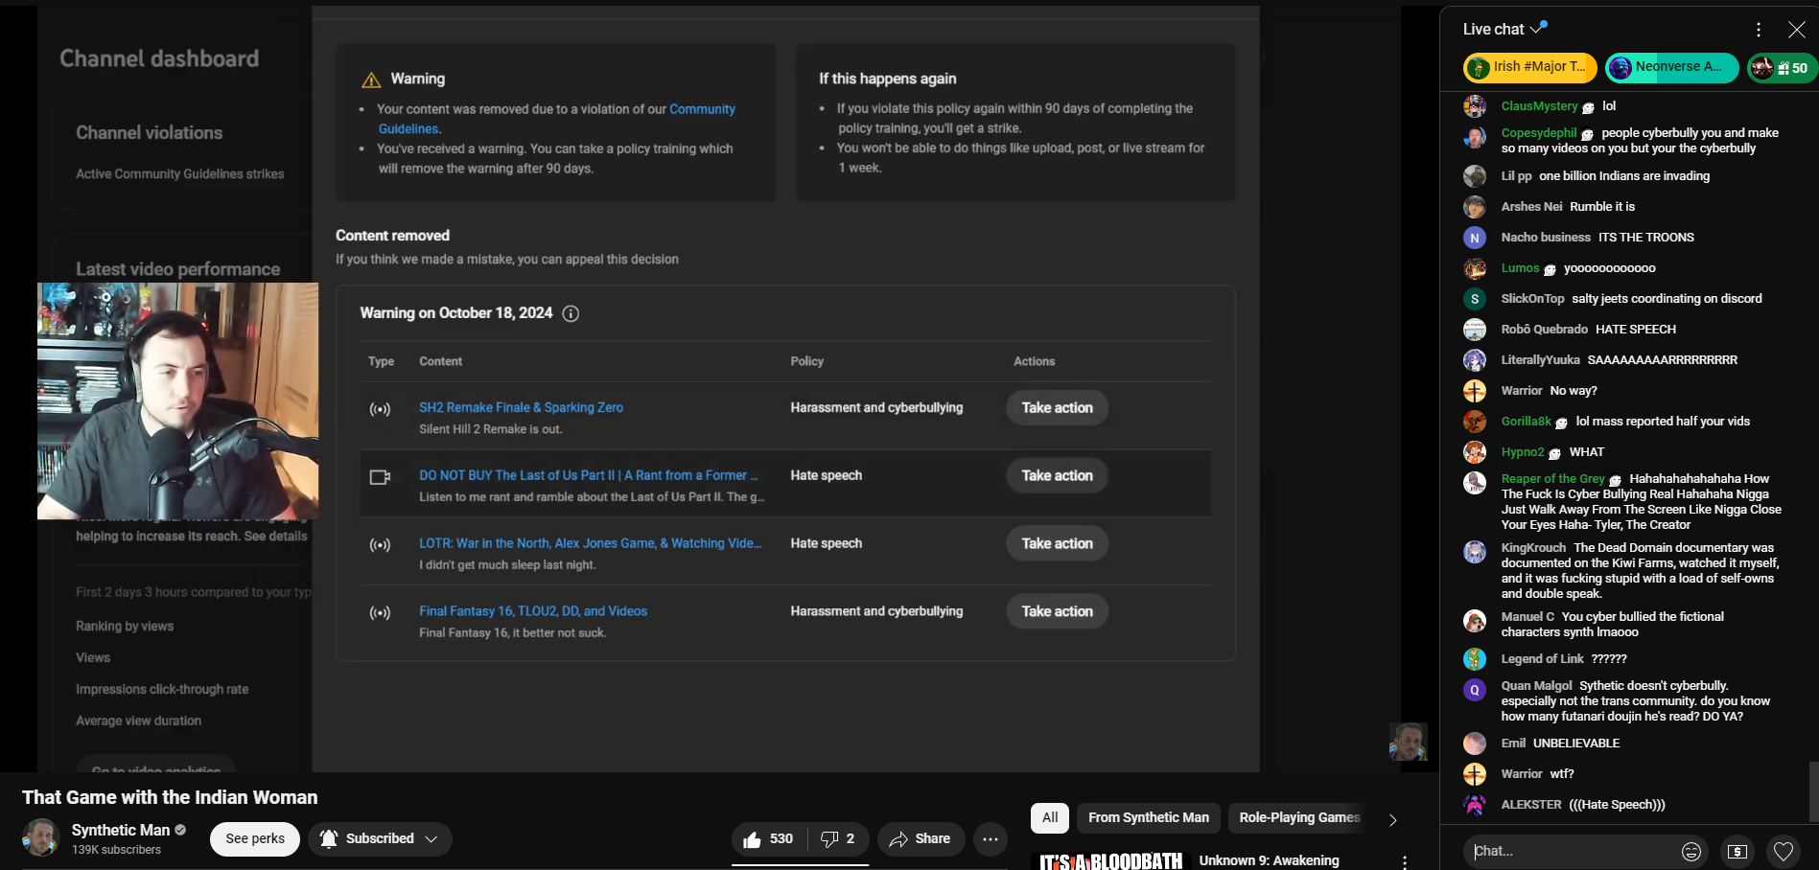Open the Unknown 9: Awakening suggested video thumbnail

(1110, 860)
